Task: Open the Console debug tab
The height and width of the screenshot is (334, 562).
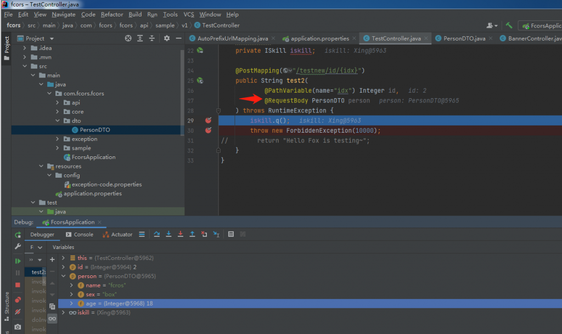Action: coord(80,235)
